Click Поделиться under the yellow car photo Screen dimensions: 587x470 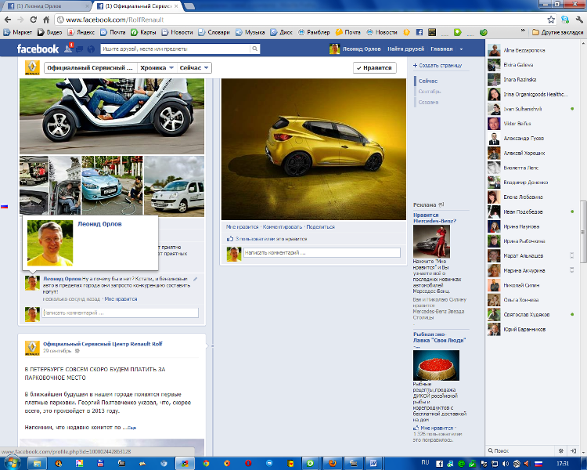[320, 226]
